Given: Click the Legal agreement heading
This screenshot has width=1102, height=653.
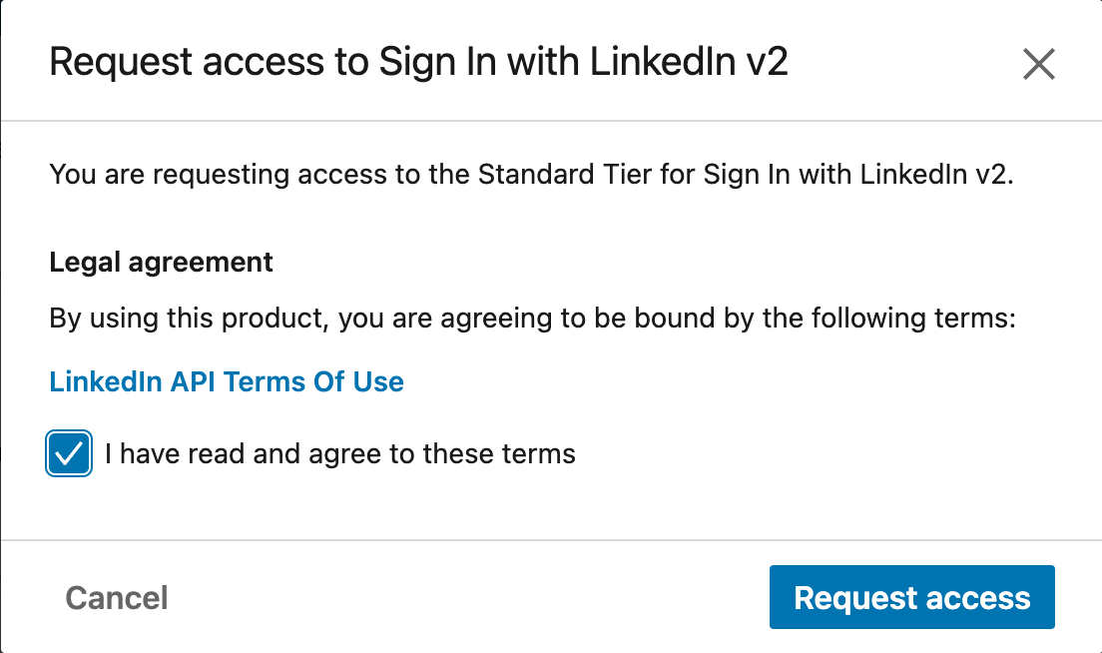Looking at the screenshot, I should (x=160, y=262).
